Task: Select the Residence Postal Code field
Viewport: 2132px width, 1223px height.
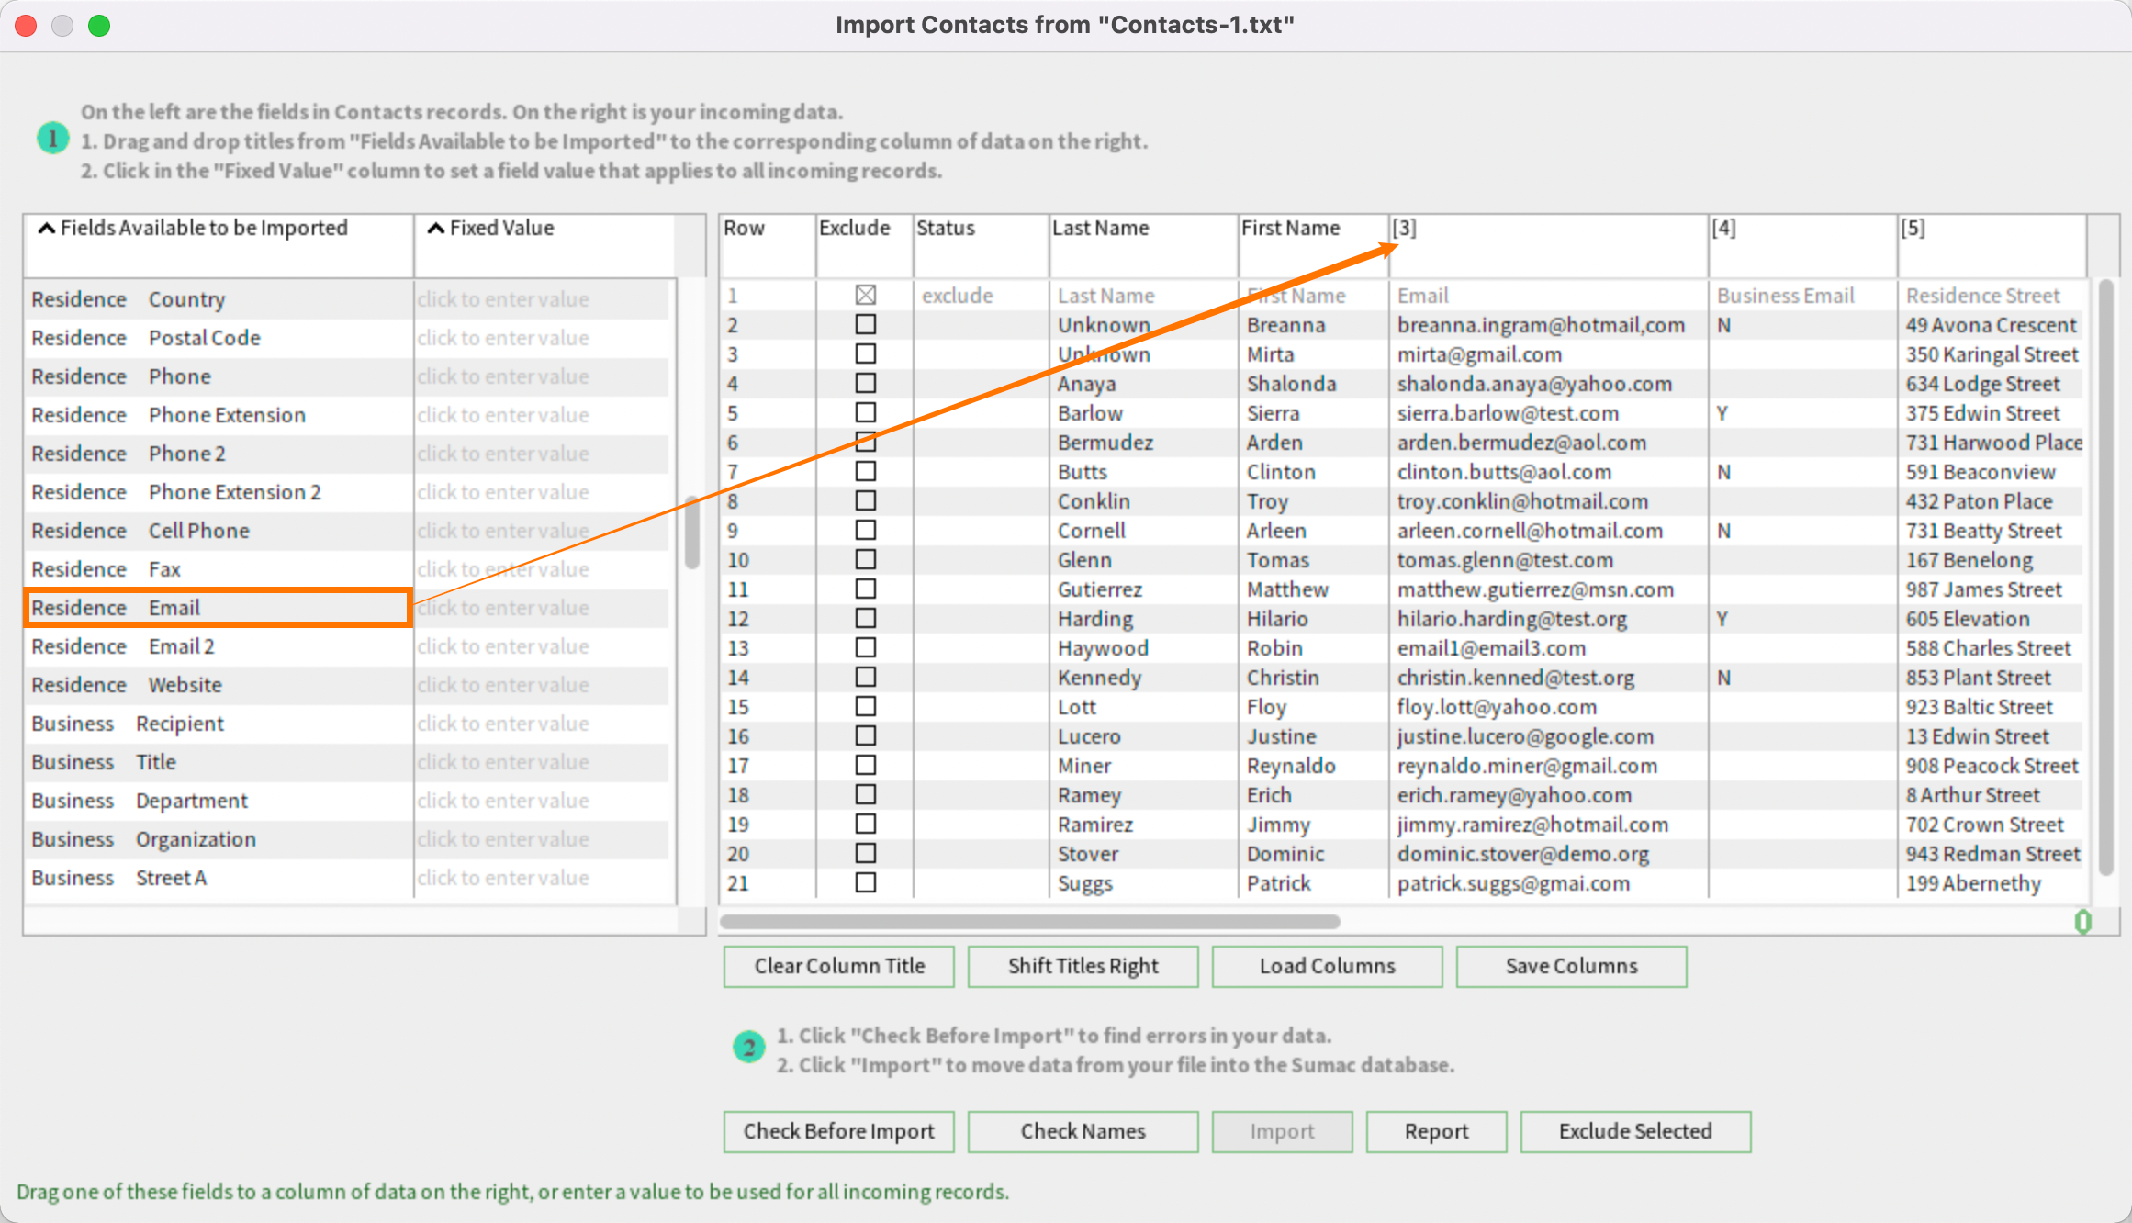Action: click(x=219, y=338)
